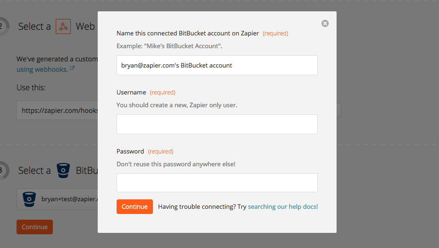The image size is (439, 248).
Task: Click the 'Select a BitBu' step 3 heading
Action: (58, 171)
